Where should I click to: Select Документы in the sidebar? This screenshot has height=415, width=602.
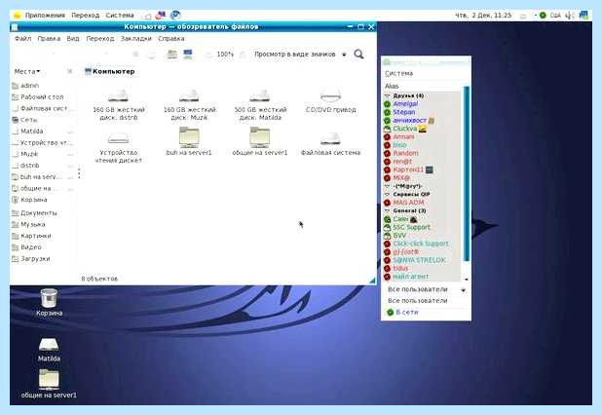point(34,212)
